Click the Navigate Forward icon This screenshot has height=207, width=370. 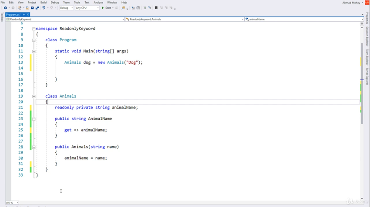(13, 8)
